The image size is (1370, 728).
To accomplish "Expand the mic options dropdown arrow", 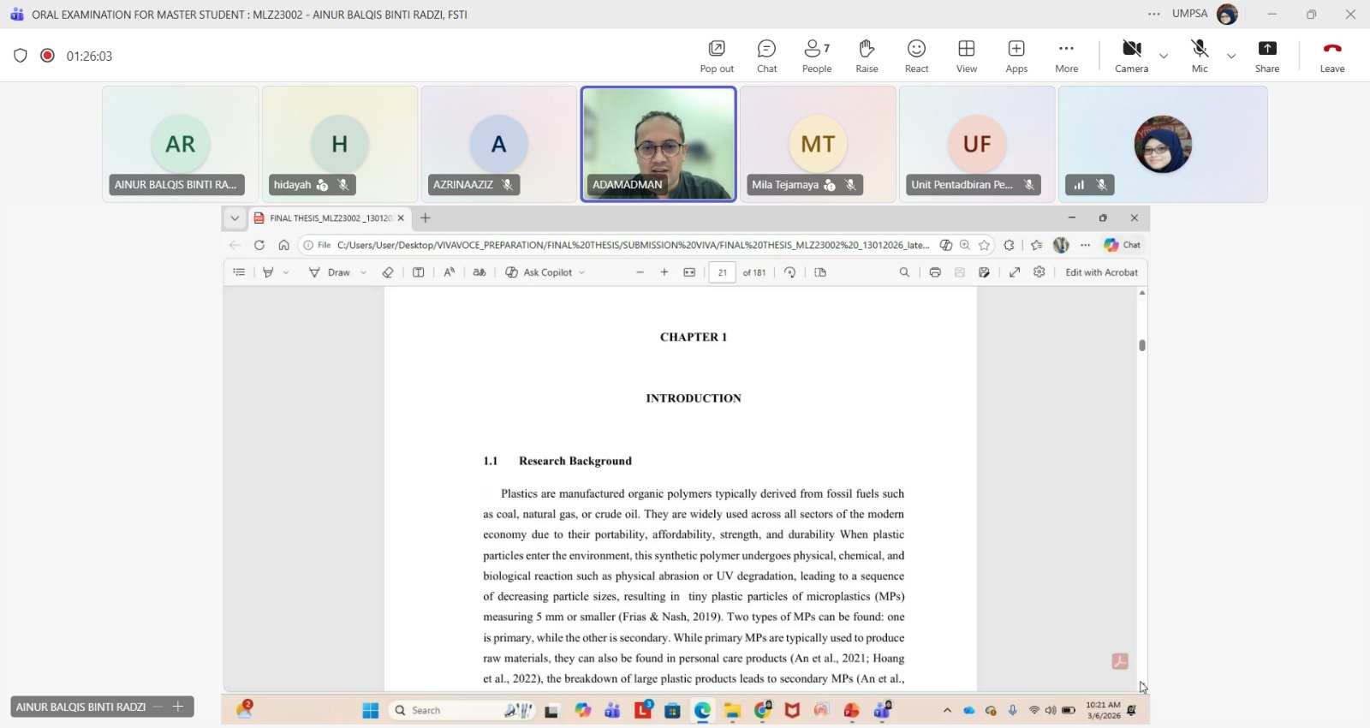I will coord(1231,57).
